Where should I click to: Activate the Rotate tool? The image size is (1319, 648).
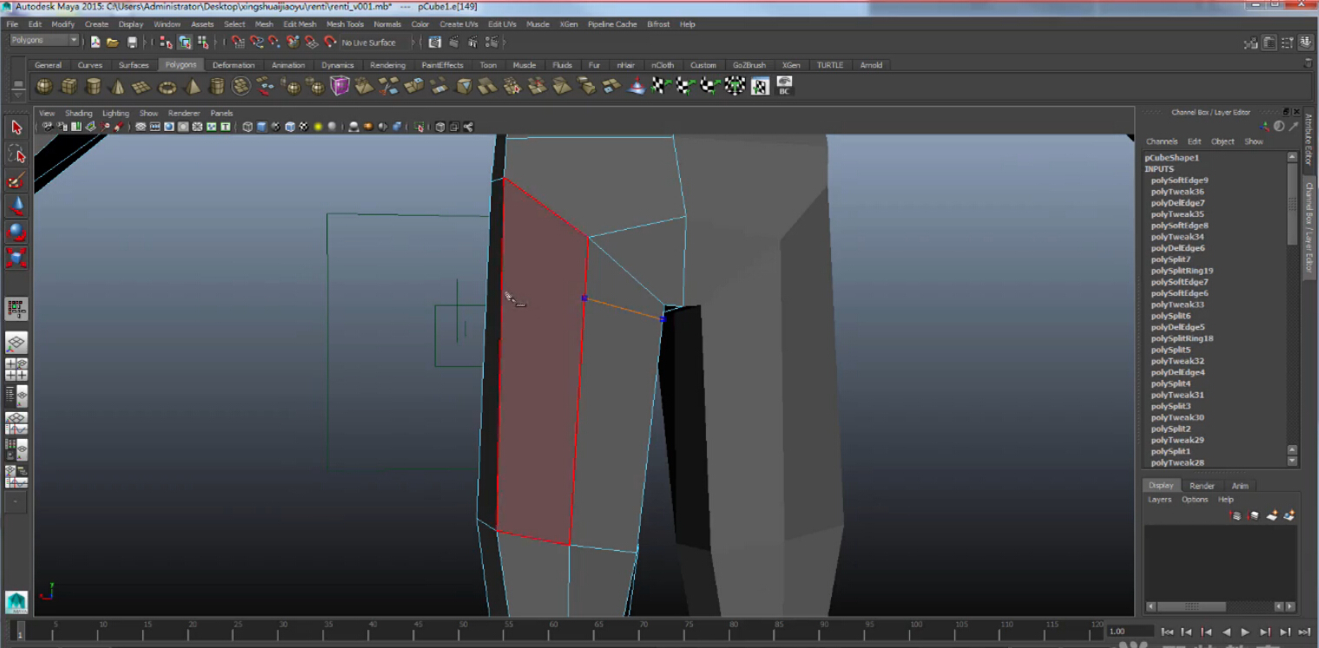click(x=16, y=232)
